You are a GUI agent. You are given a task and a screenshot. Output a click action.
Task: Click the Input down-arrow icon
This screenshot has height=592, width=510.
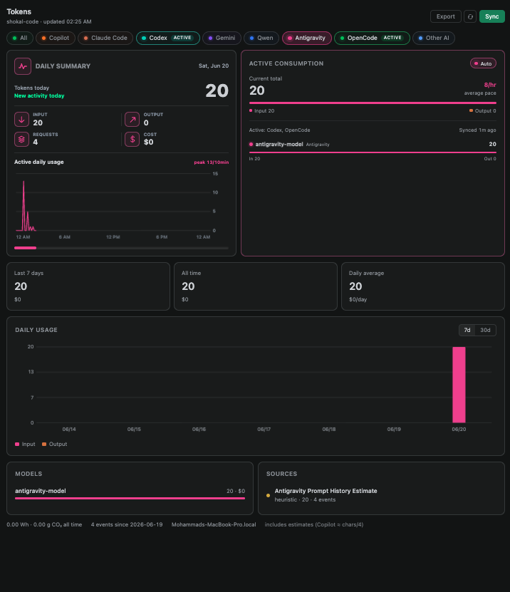tap(21, 119)
